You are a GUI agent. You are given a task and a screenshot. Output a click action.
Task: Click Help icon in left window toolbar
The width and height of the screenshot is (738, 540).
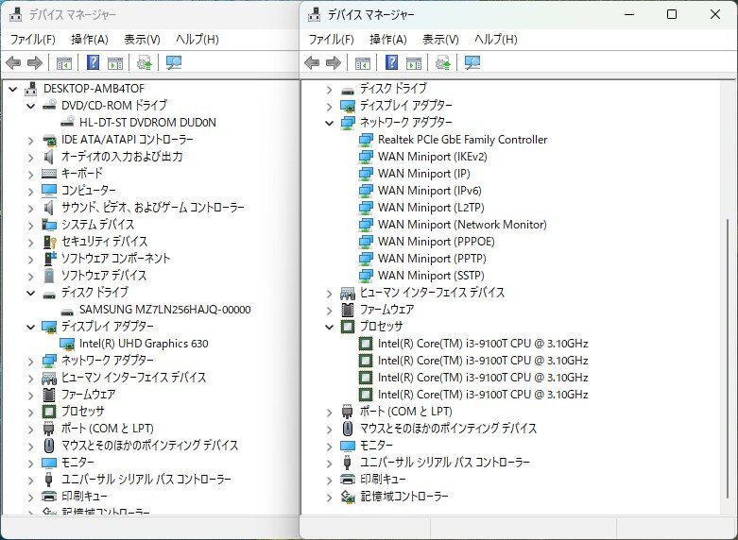tap(94, 62)
